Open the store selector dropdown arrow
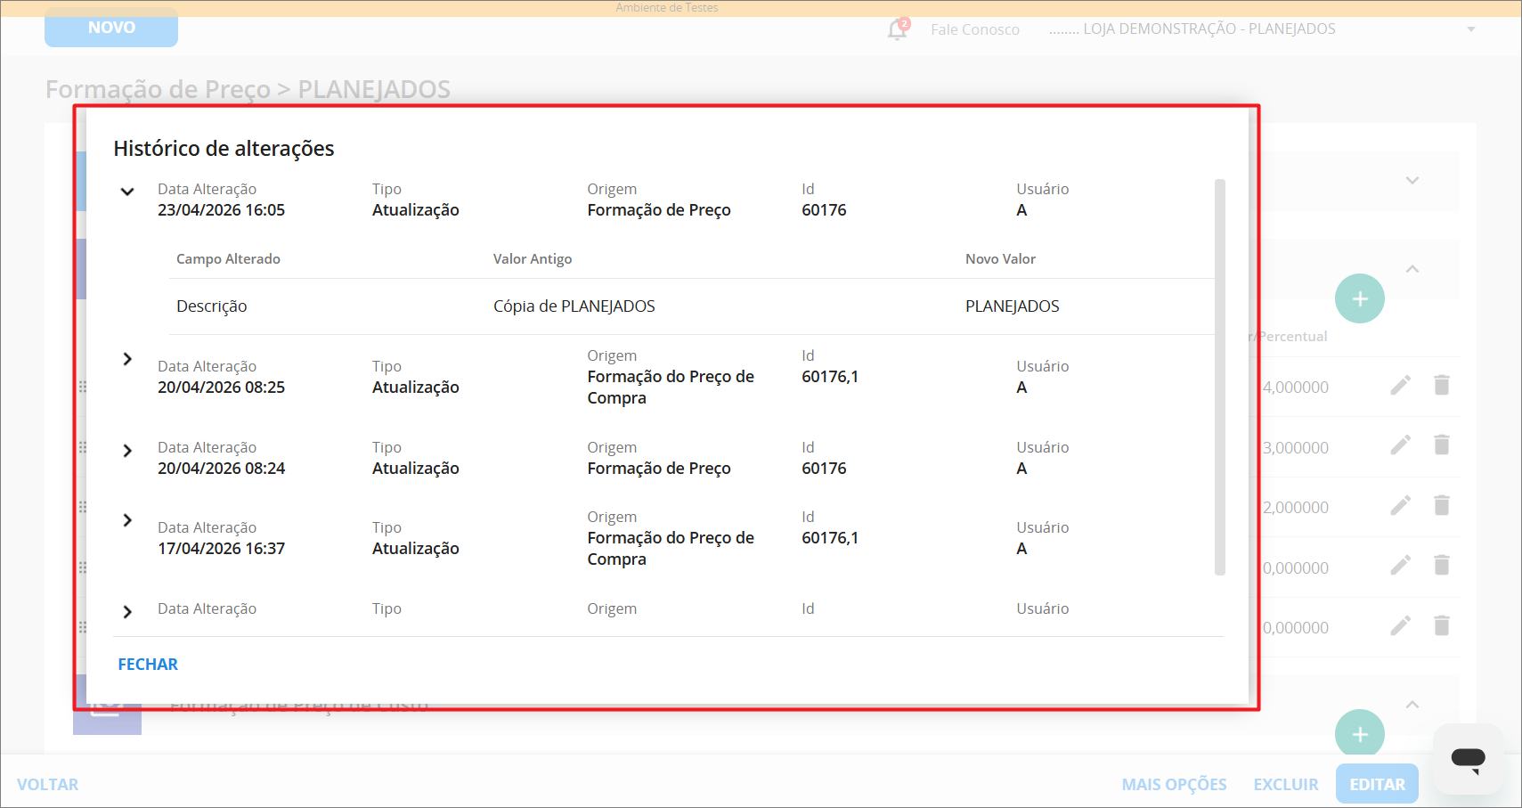Screen dimensions: 1522x808 1471,29
